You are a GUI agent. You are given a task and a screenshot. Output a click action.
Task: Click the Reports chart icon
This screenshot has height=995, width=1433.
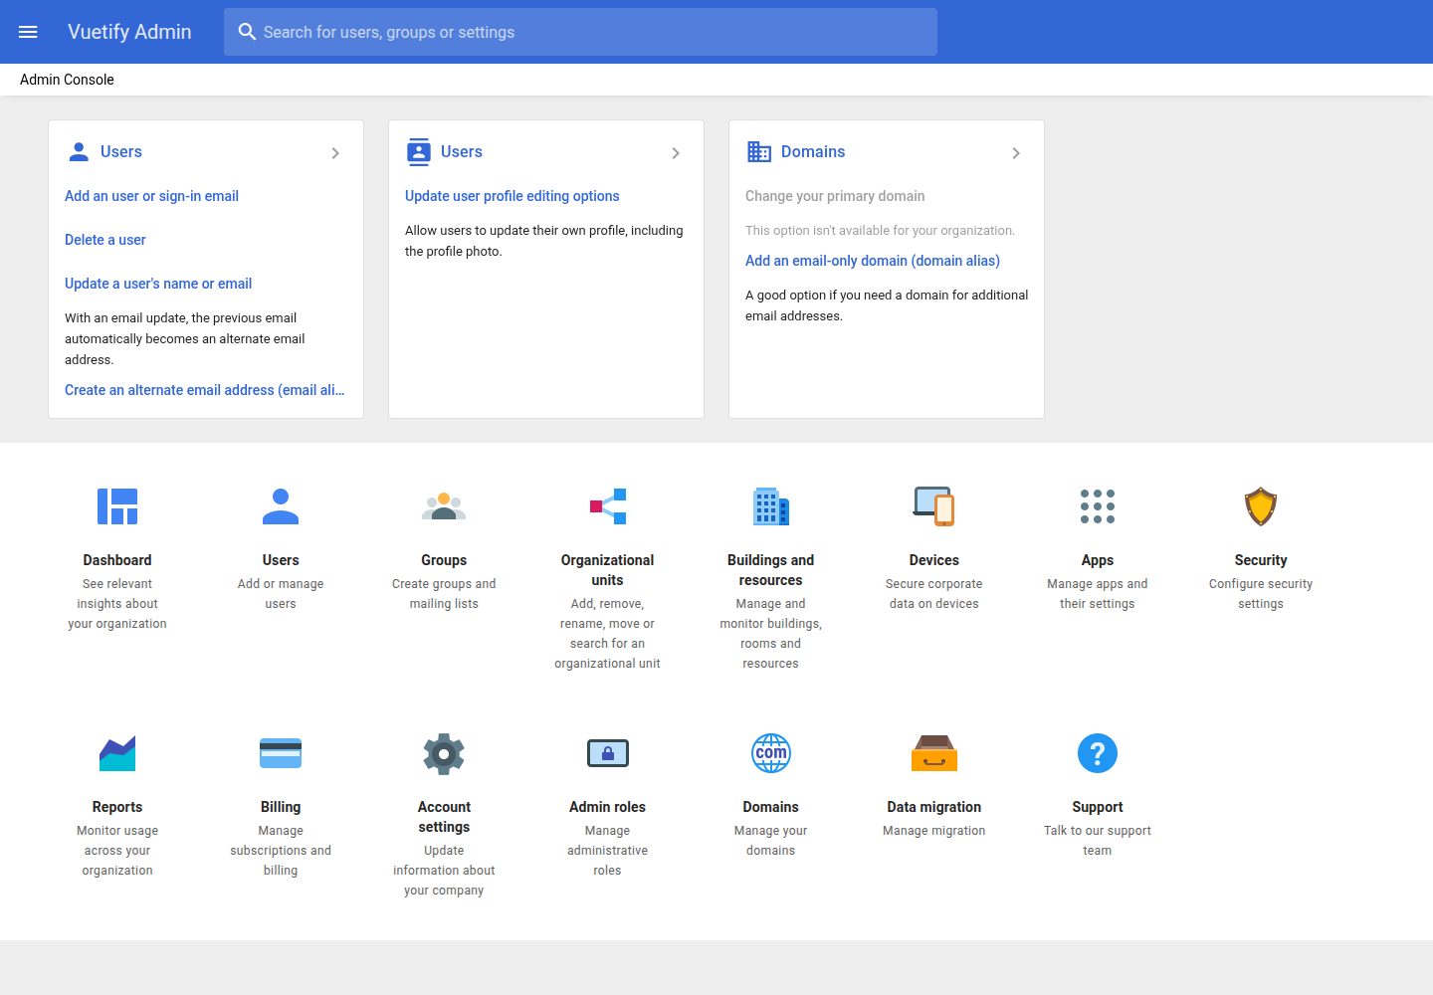click(117, 753)
